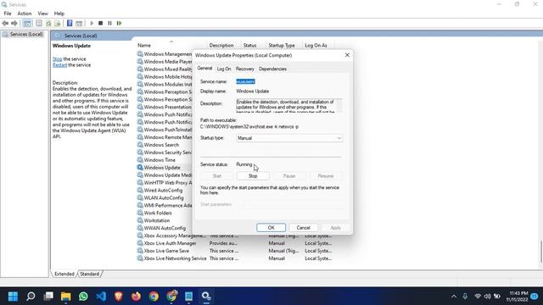The height and width of the screenshot is (305, 543).
Task: Open Visual Studio Code from the taskbar
Action: 101,297
